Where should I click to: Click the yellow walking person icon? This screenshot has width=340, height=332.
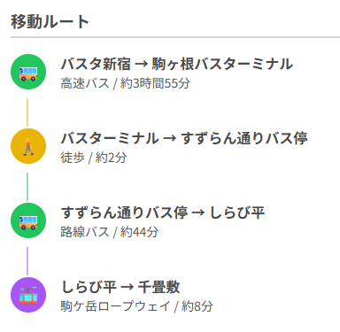28,146
